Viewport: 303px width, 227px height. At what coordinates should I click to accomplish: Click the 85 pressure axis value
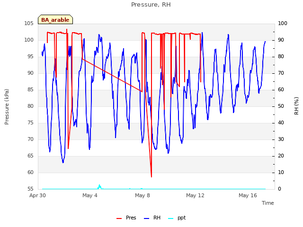[x=30, y=89]
